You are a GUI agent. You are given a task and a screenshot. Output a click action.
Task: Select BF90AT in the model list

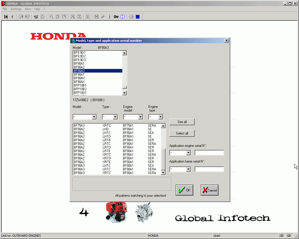(97, 75)
